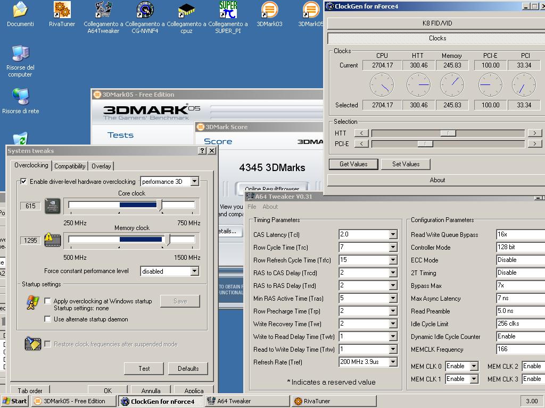Click the HTT left arrow in ClockGen
This screenshot has width=545, height=408.
pos(361,133)
